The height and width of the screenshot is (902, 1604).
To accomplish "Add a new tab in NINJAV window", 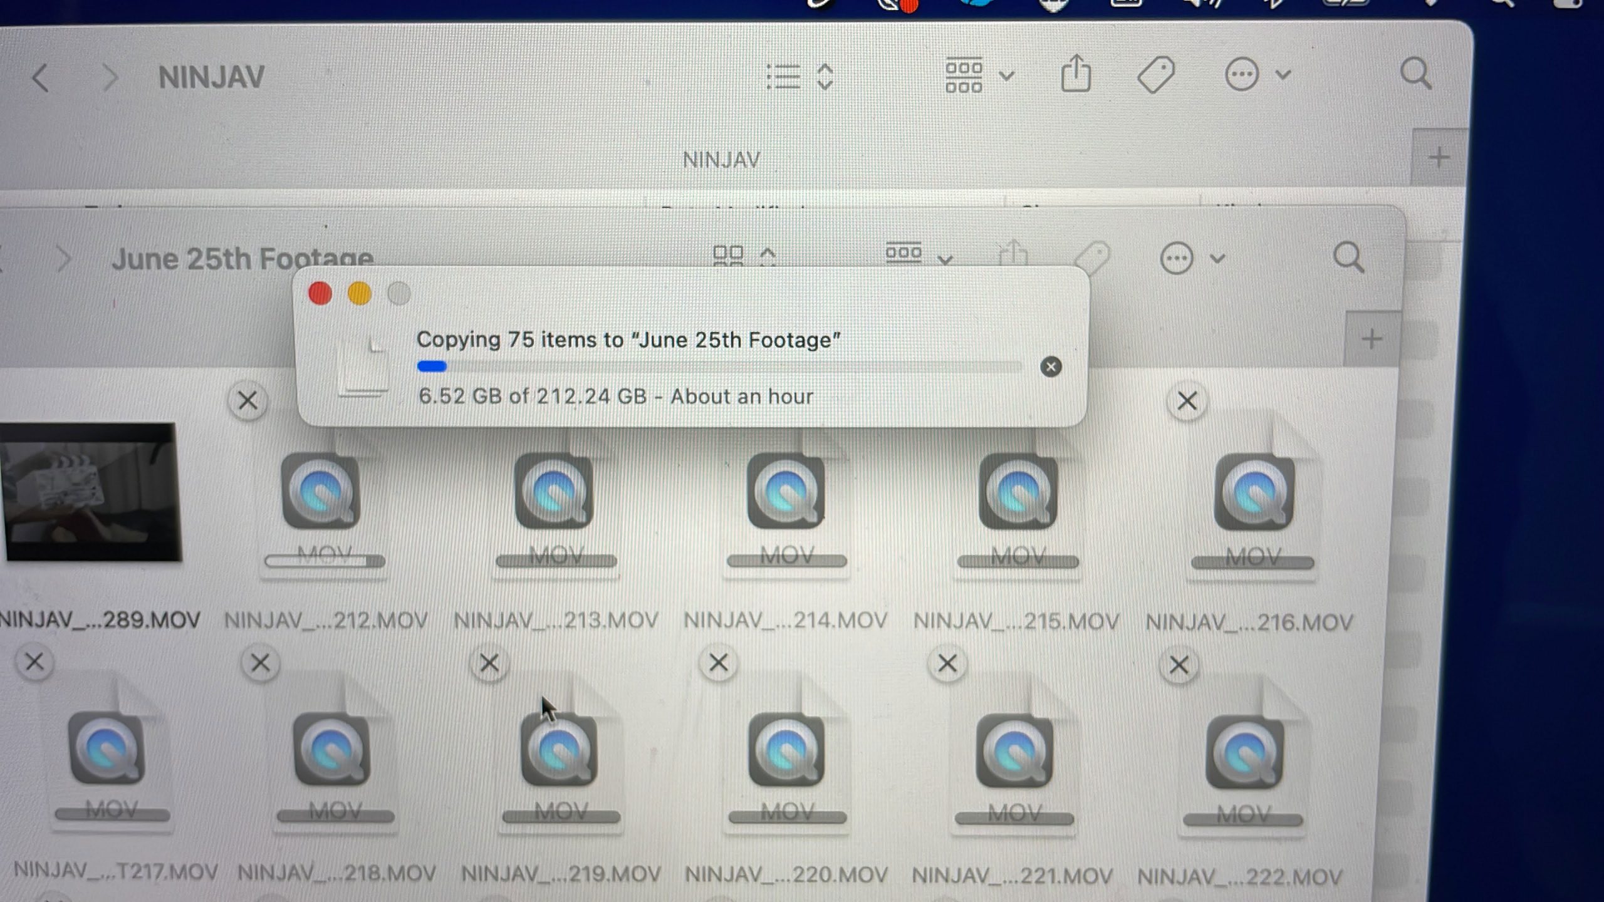I will tap(1439, 157).
